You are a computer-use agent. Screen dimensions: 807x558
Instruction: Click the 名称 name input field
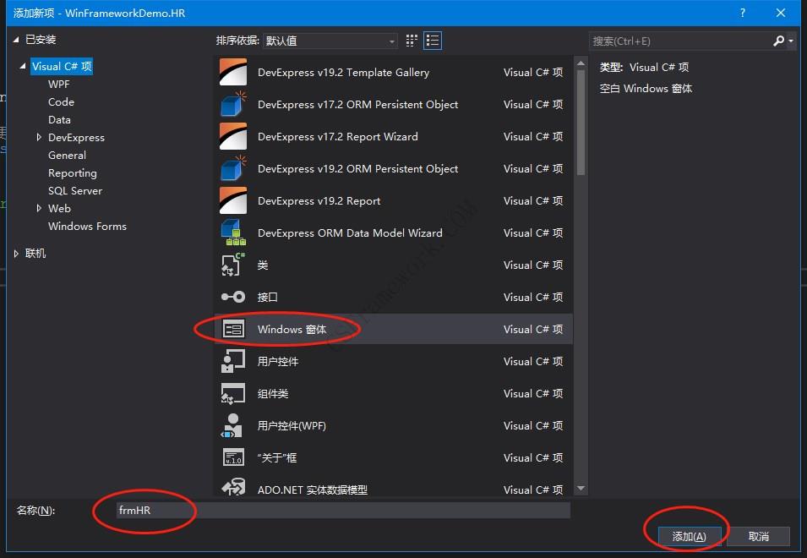tap(342, 511)
